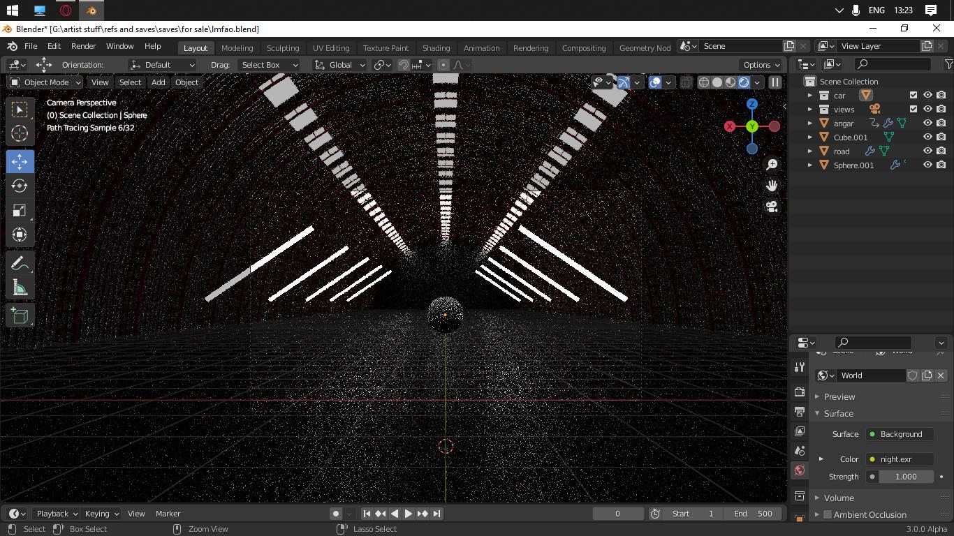Hide the angar object in viewport
This screenshot has height=536, width=954.
pyautogui.click(x=927, y=123)
